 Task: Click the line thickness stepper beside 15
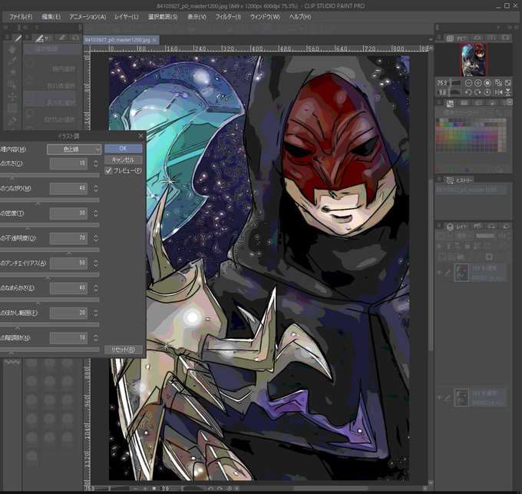95,163
